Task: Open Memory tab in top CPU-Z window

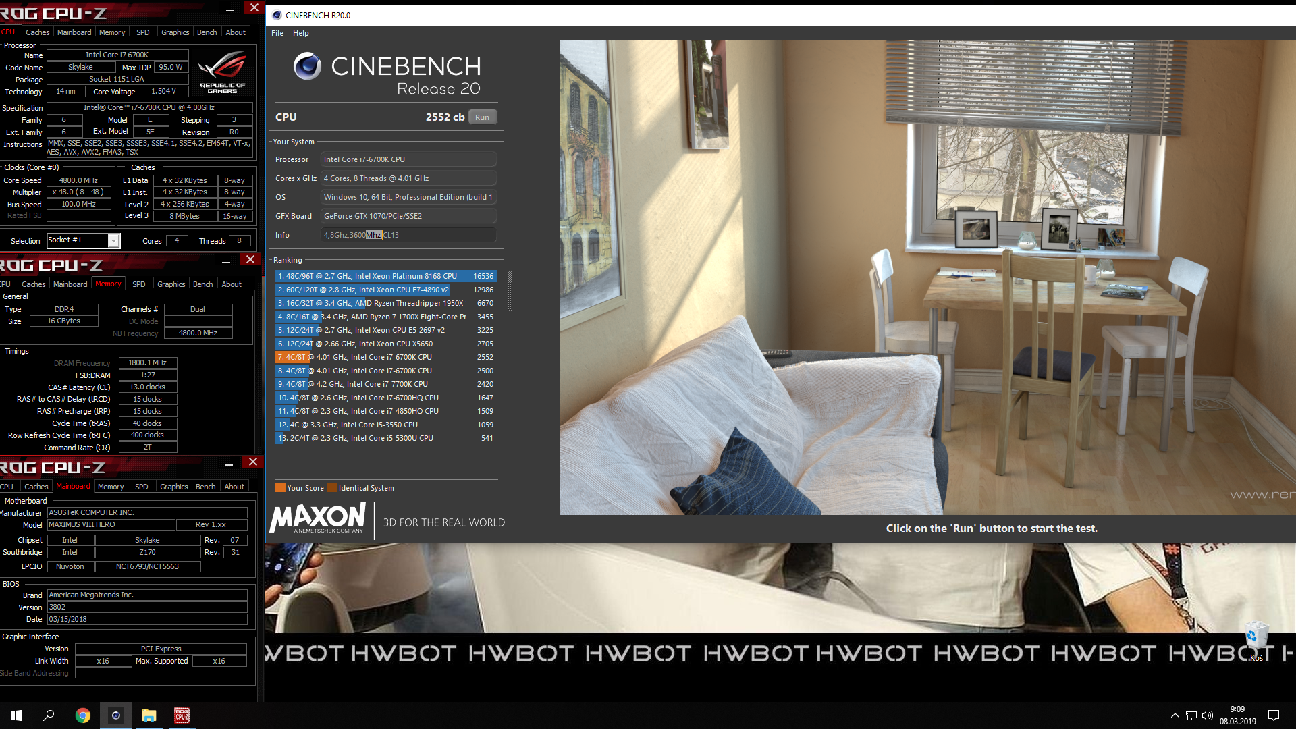Action: tap(112, 32)
